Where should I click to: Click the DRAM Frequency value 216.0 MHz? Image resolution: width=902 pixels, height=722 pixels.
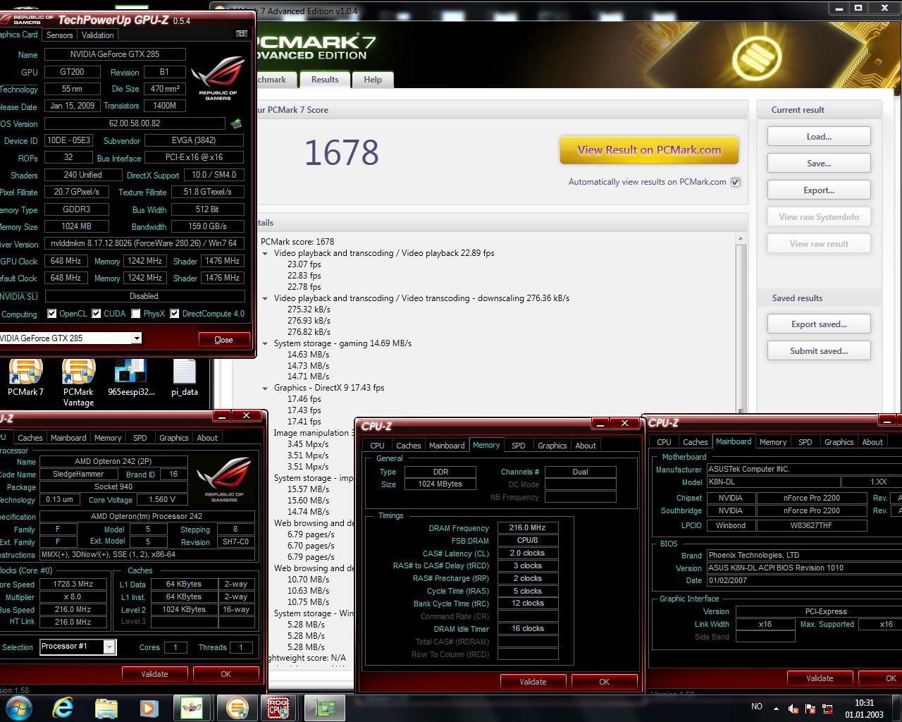pos(528,527)
